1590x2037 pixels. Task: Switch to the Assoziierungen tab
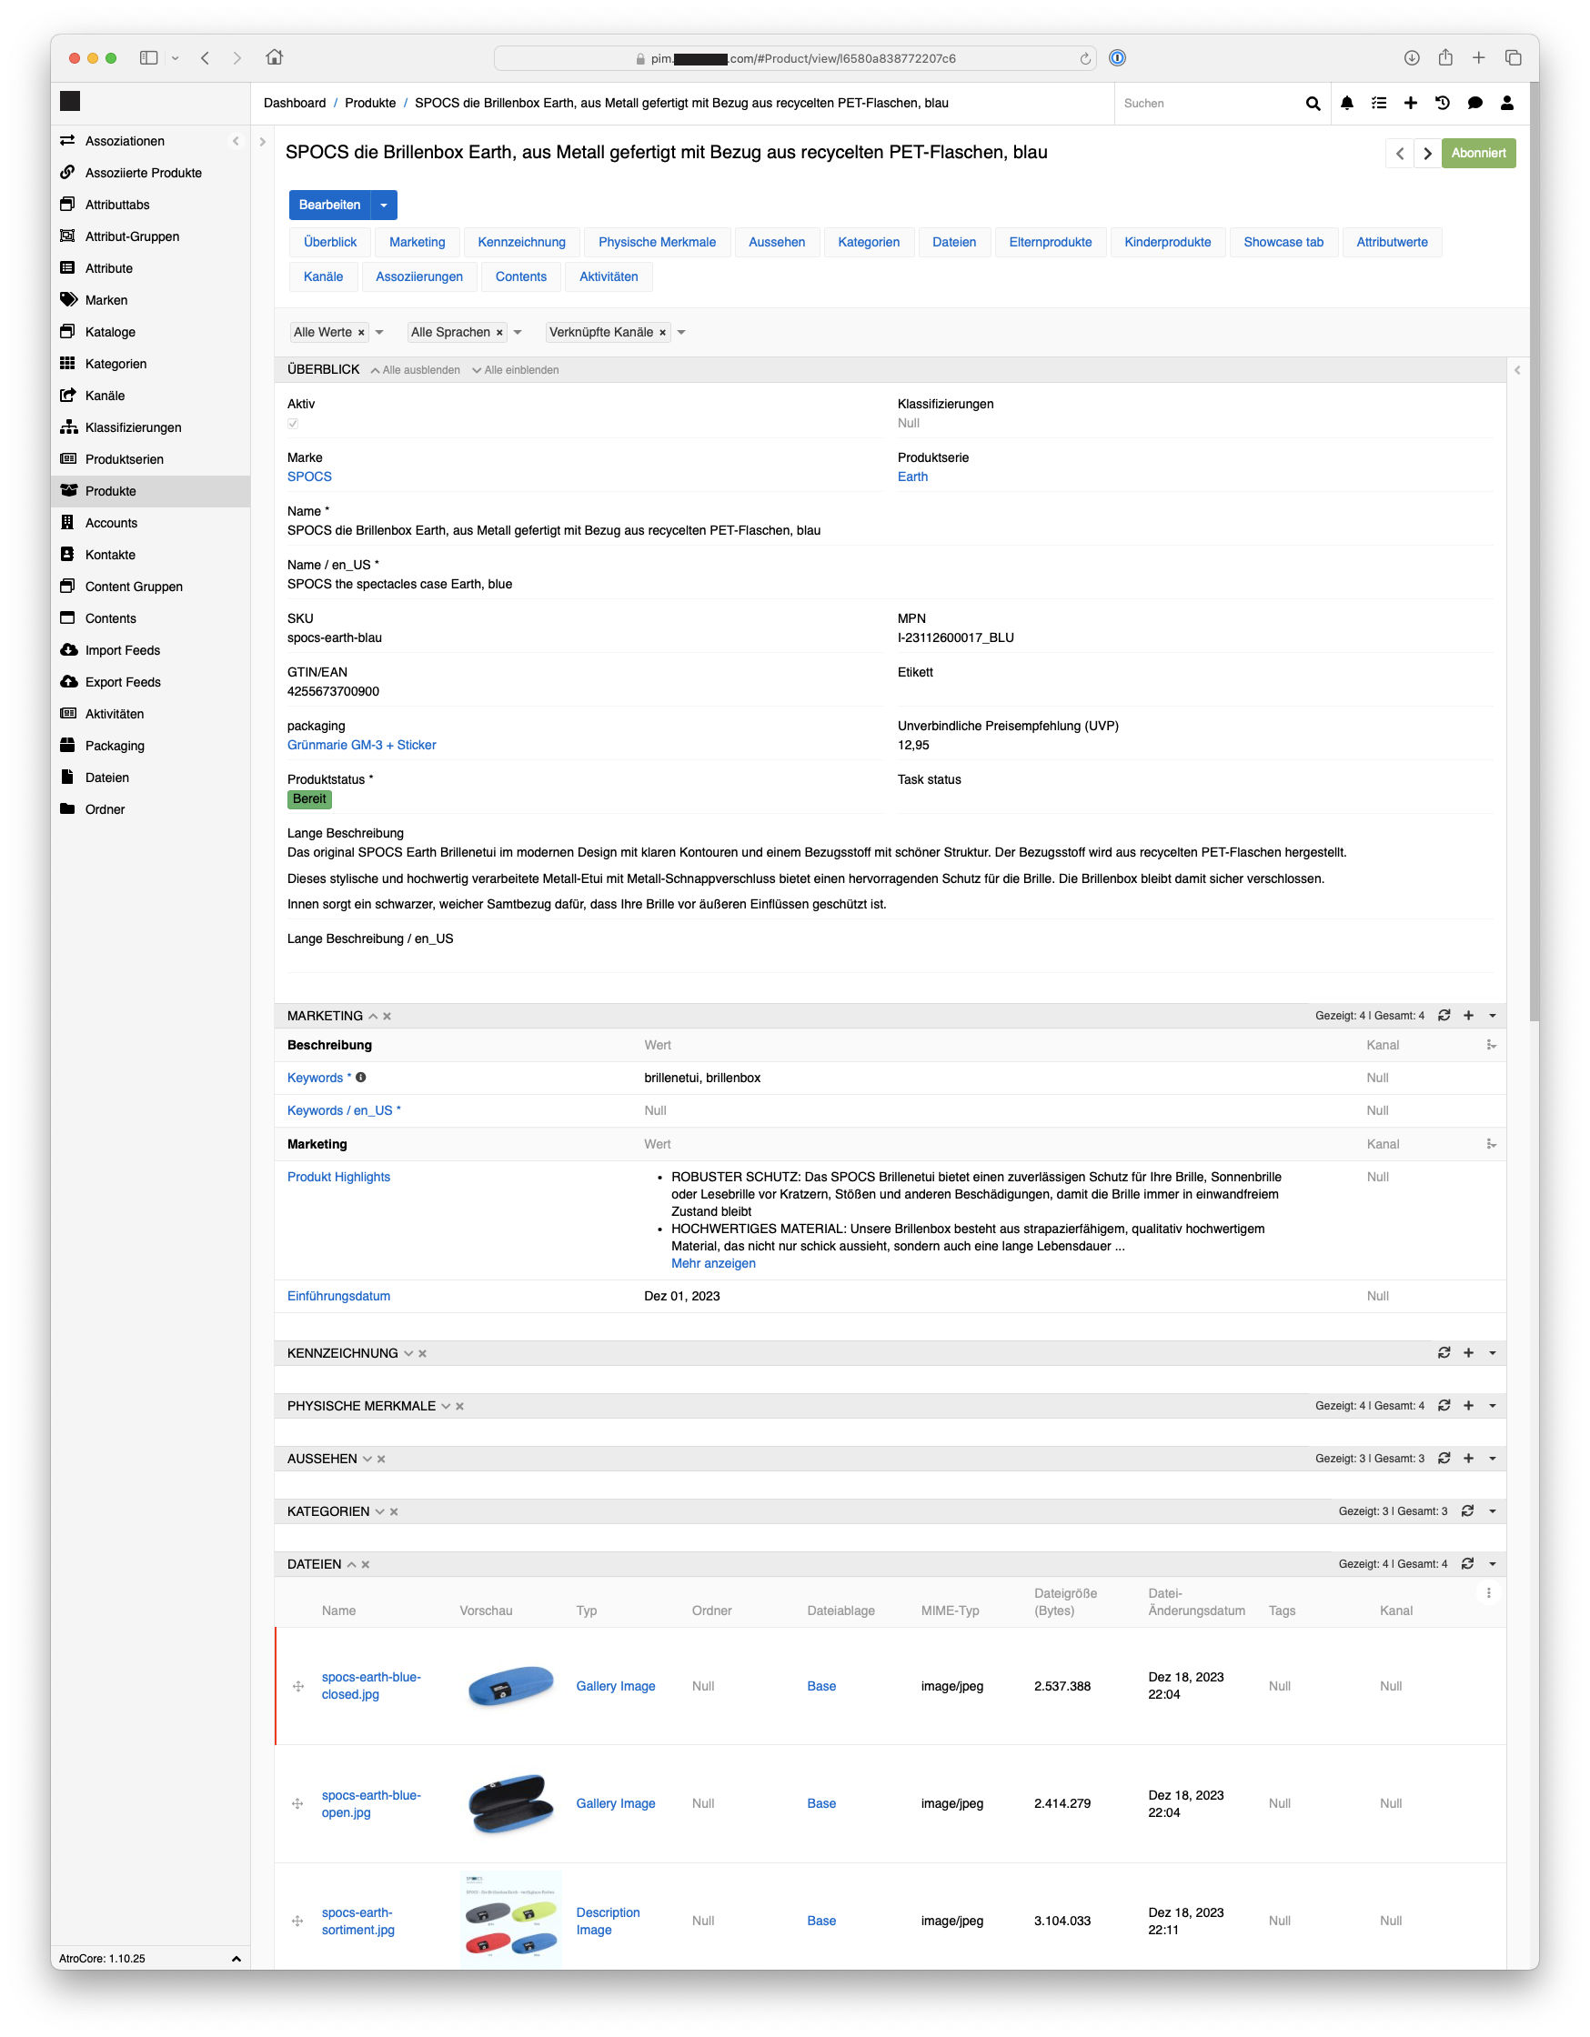click(x=419, y=277)
